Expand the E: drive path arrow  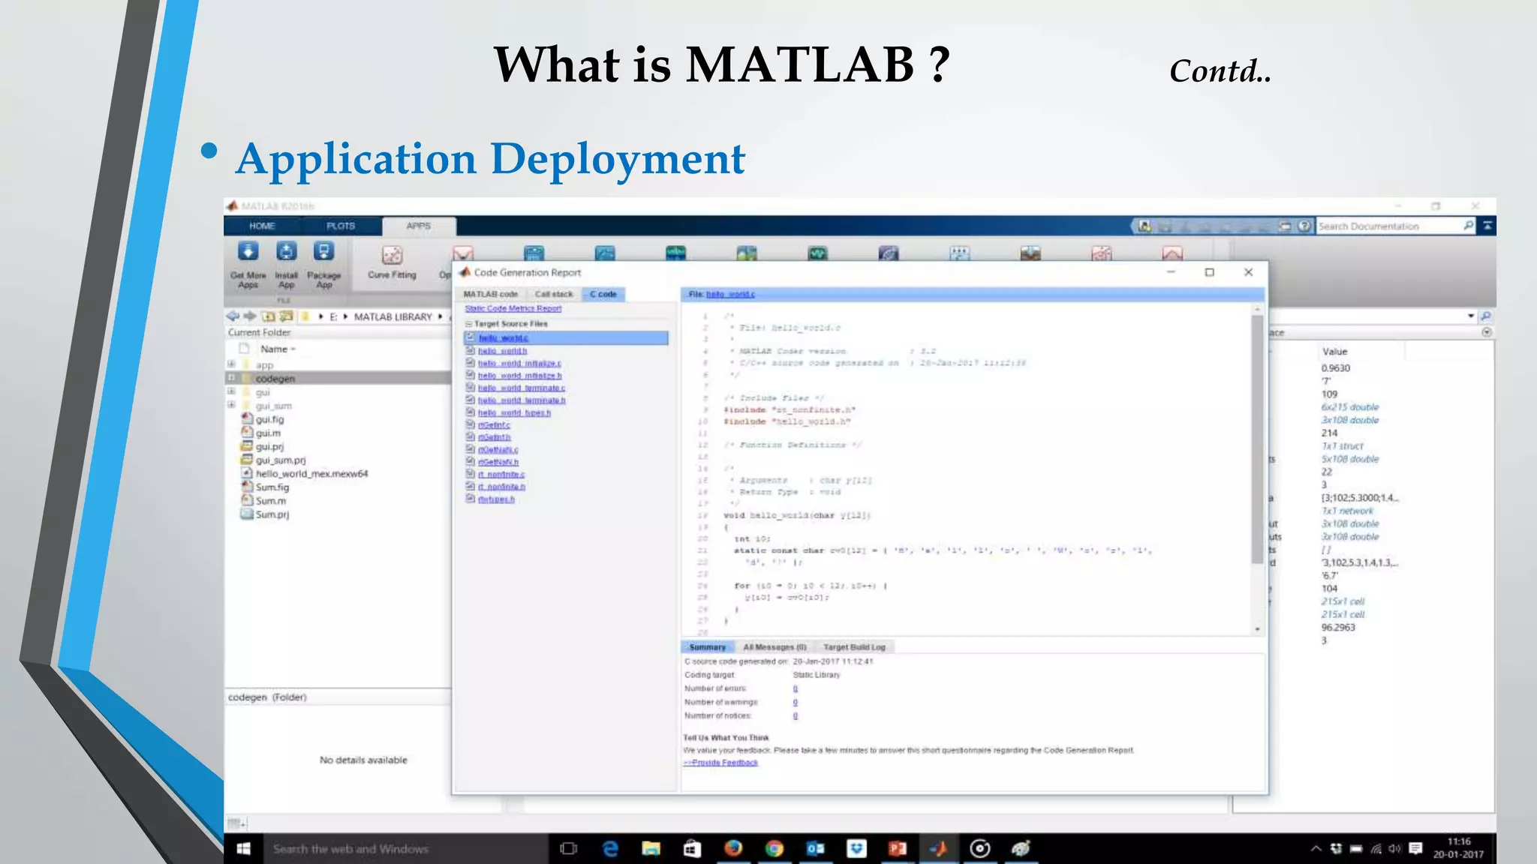pyautogui.click(x=345, y=316)
